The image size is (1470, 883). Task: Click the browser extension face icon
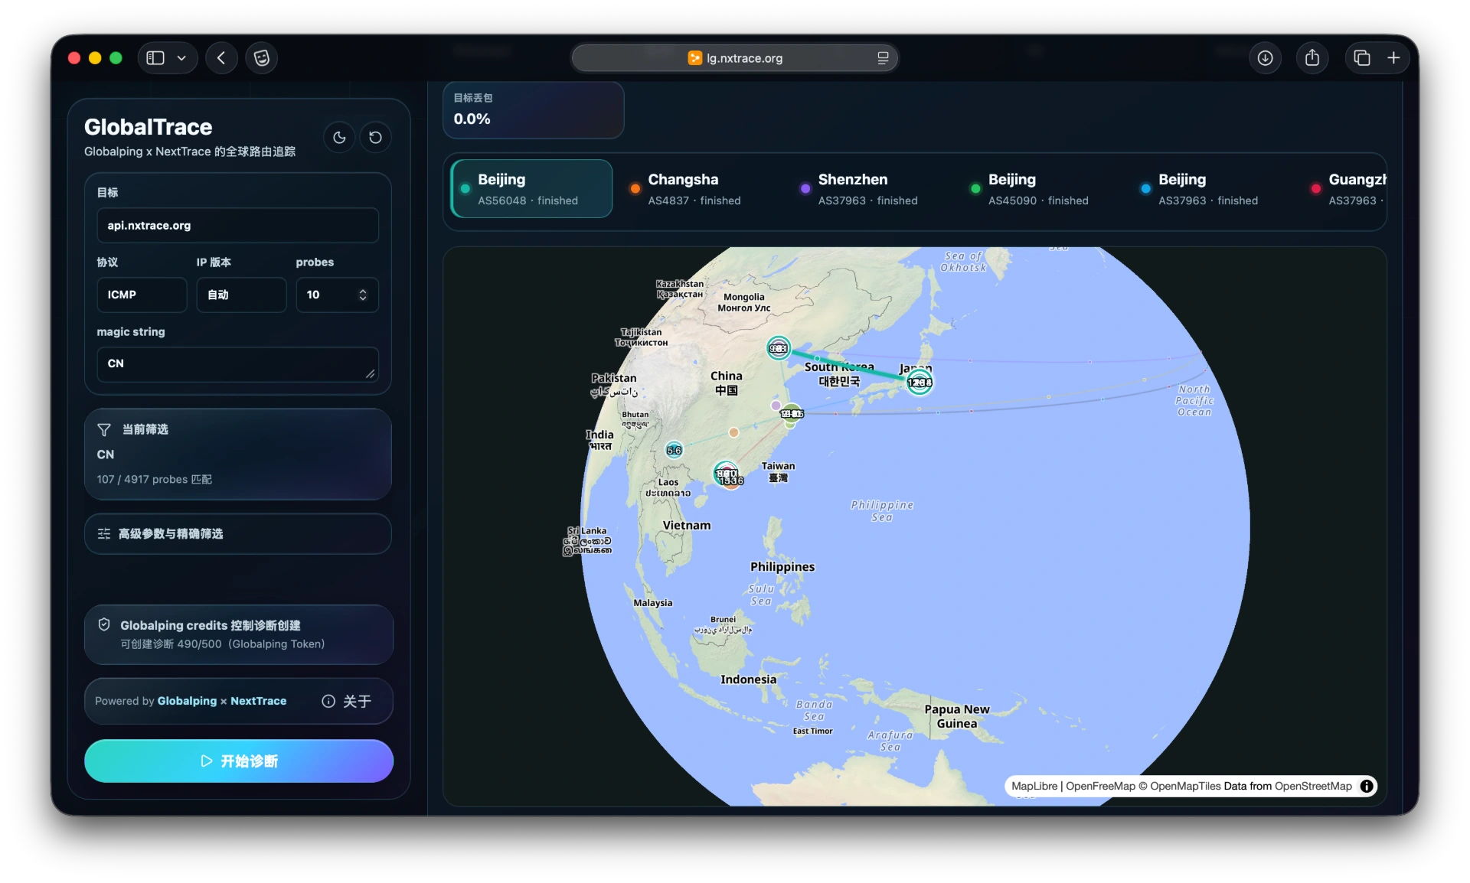pyautogui.click(x=262, y=58)
